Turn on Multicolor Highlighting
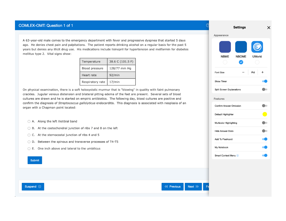Image resolution: width=286 pixels, height=221 pixels. [x=264, y=122]
